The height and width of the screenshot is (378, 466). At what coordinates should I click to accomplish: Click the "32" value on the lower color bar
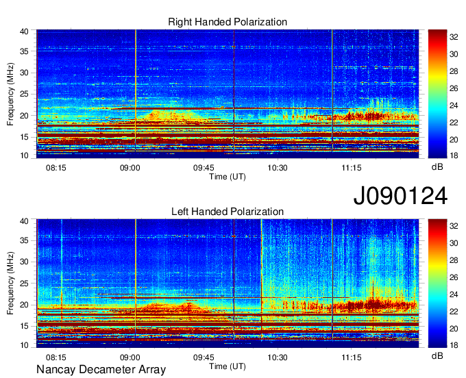(x=454, y=226)
